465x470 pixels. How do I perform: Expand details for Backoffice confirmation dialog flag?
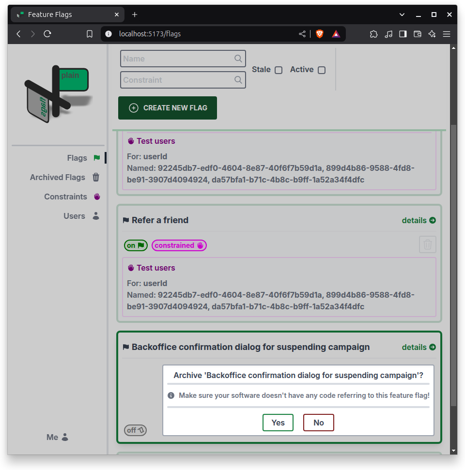pyautogui.click(x=418, y=347)
